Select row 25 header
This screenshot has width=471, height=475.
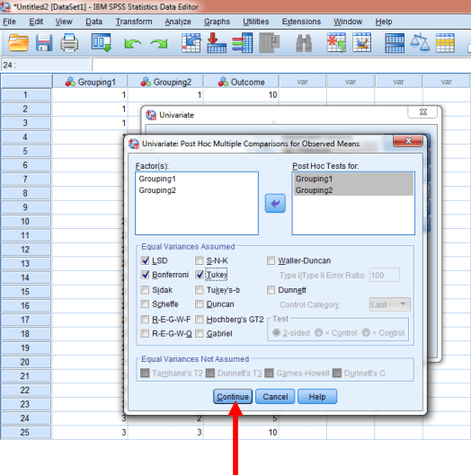click(x=25, y=432)
